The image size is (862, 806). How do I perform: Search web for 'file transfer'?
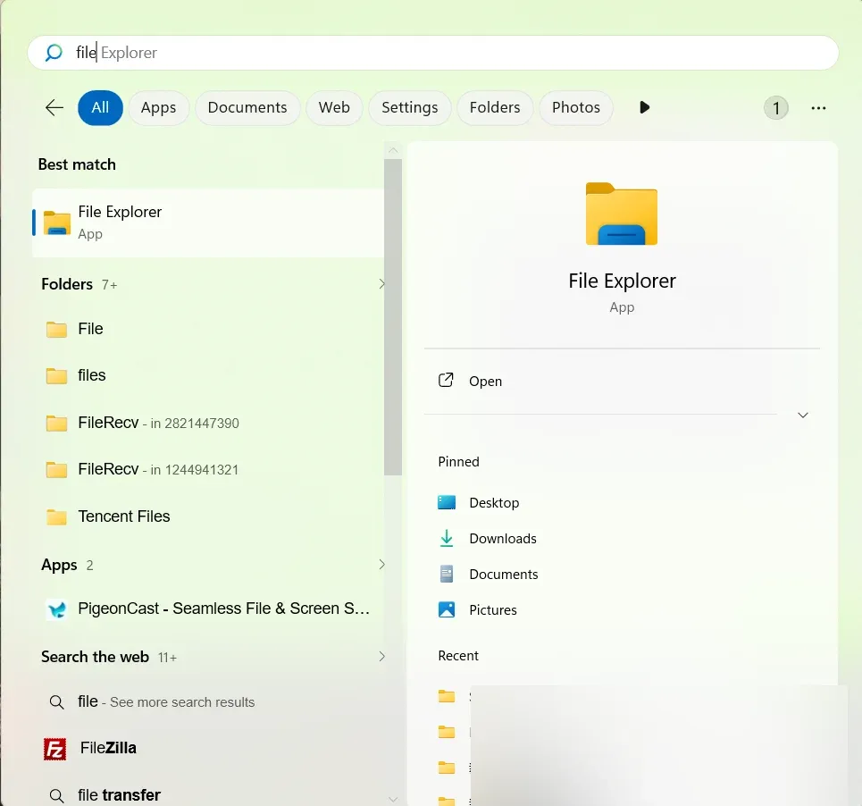point(208,794)
